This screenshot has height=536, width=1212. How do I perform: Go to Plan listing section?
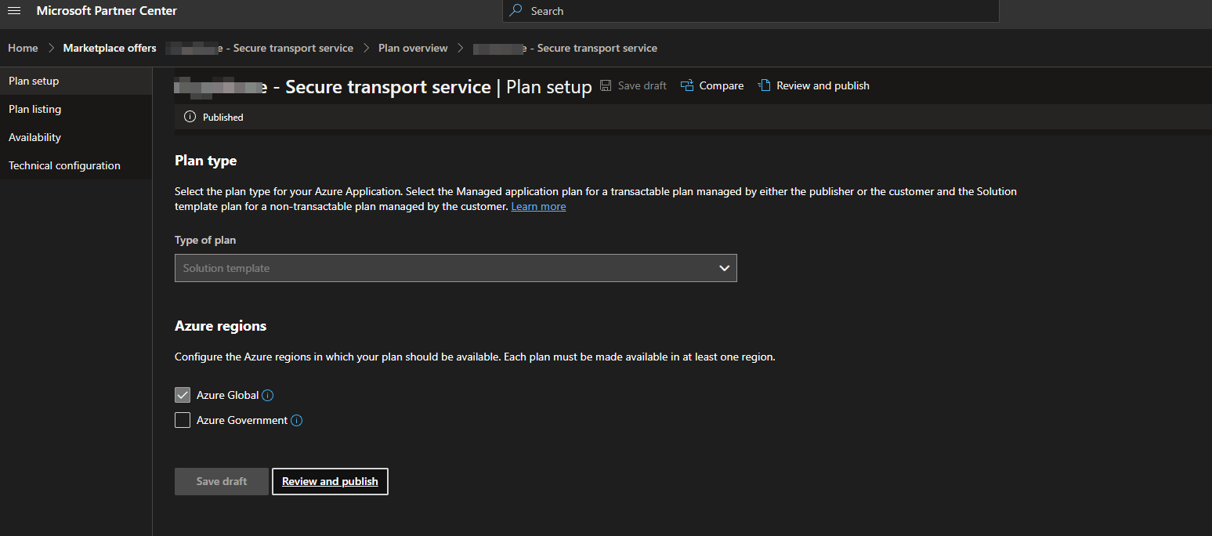point(76,109)
